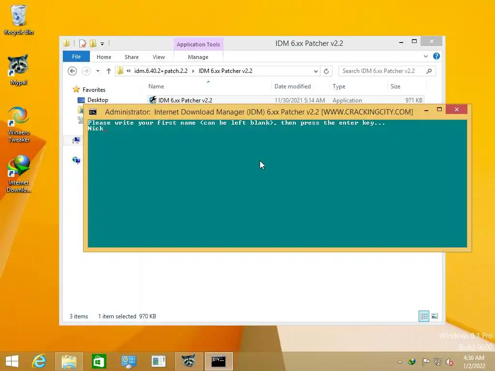Open Internet Explorer from taskbar
The height and width of the screenshot is (371, 495).
[x=40, y=361]
